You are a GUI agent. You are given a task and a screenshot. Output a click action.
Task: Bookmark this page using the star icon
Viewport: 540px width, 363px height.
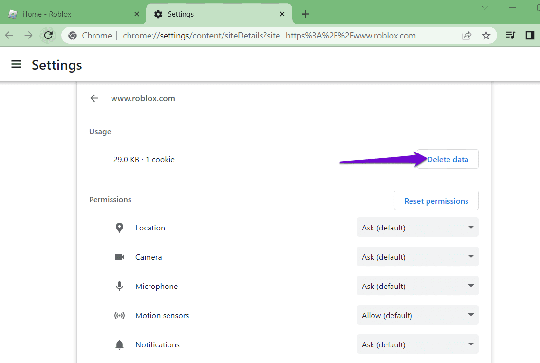pos(485,35)
